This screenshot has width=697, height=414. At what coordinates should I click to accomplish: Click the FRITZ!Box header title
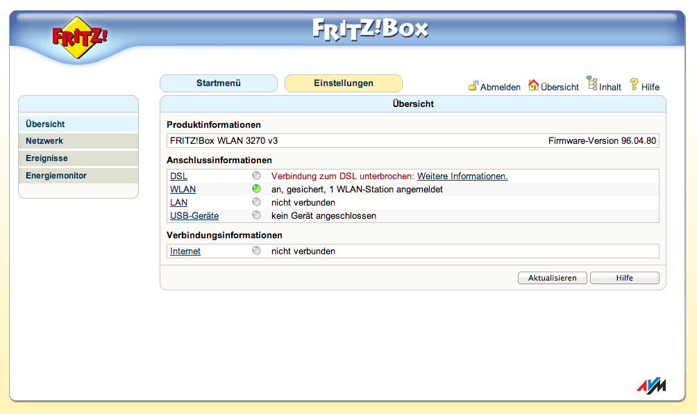point(370,29)
